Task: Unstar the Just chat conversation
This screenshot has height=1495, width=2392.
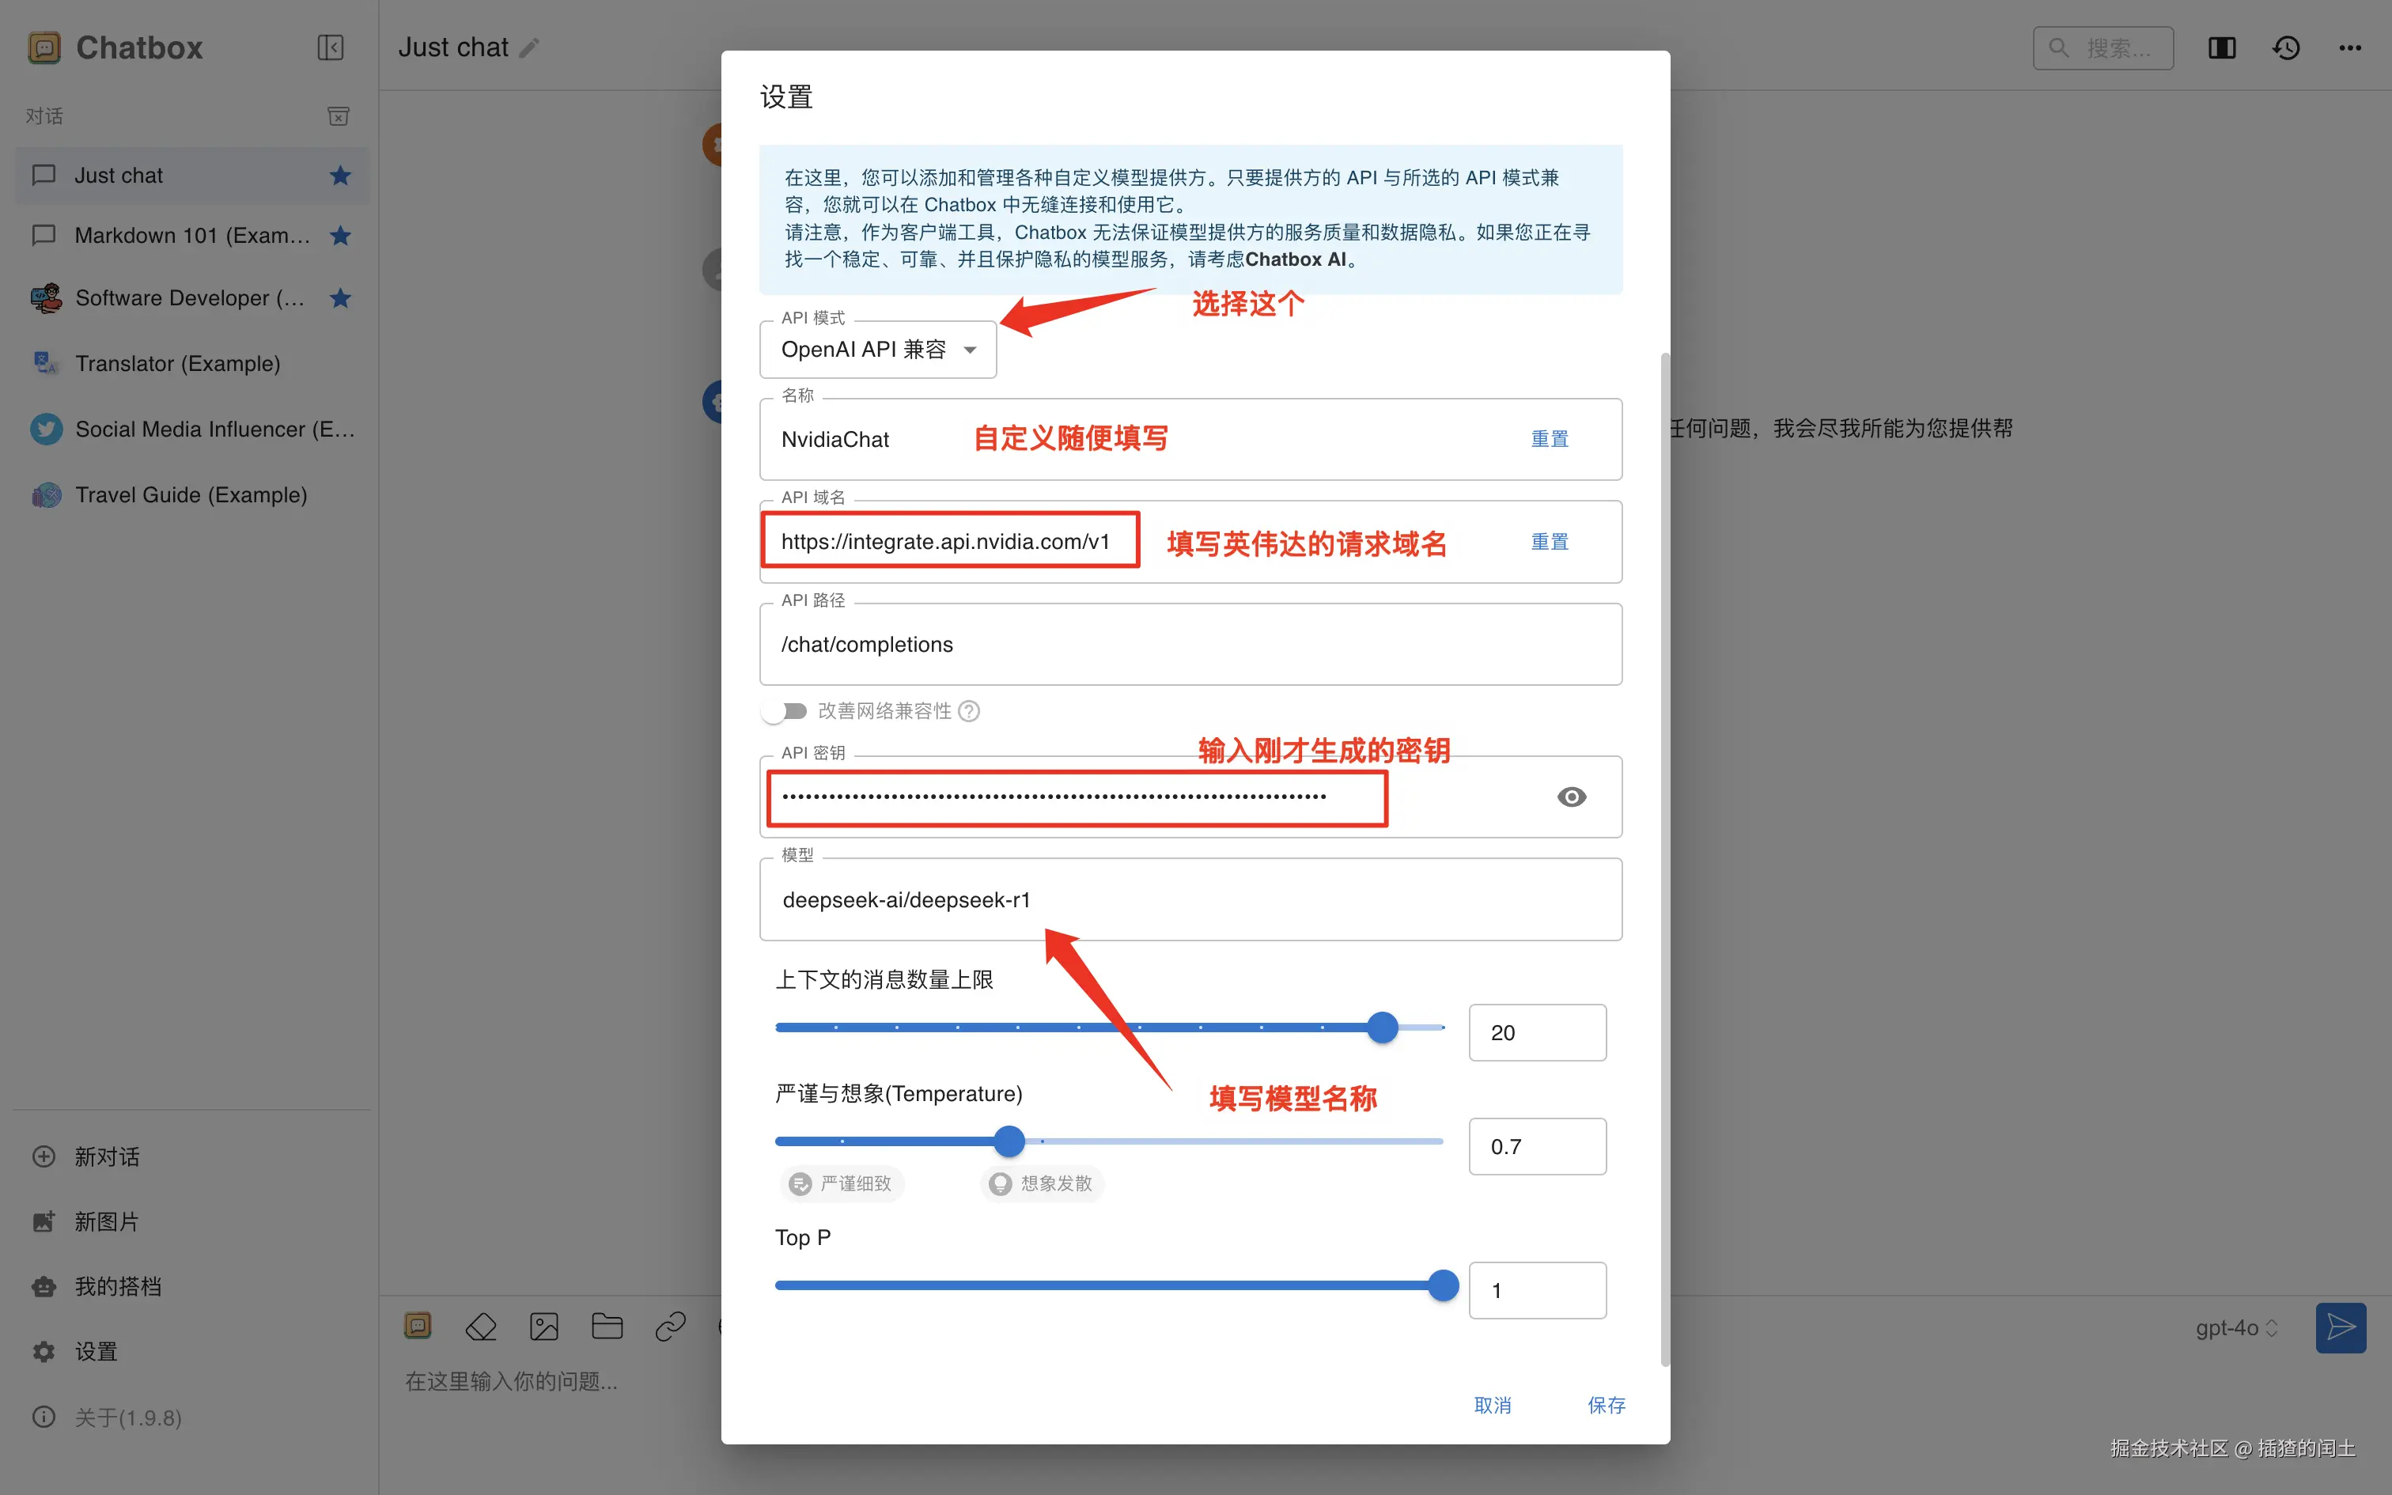Action: pyautogui.click(x=340, y=176)
